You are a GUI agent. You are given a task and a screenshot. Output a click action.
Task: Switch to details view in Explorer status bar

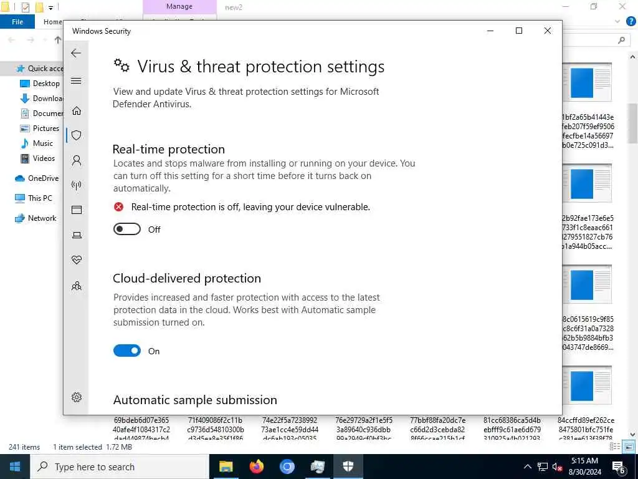pyautogui.click(x=615, y=447)
